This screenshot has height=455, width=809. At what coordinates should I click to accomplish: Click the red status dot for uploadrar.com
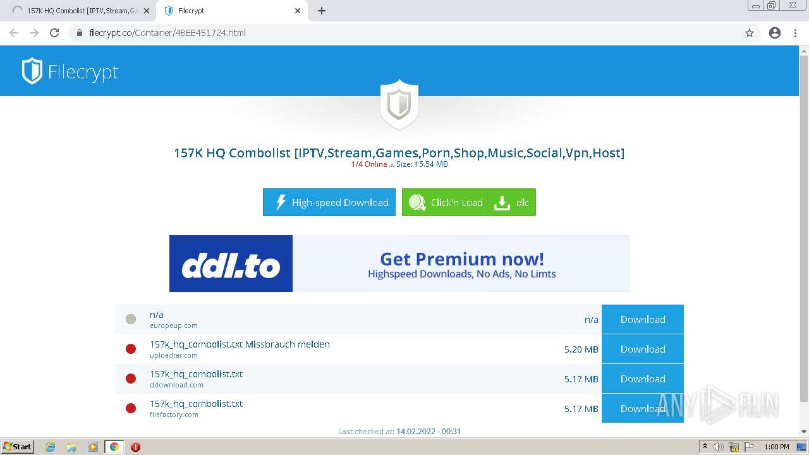point(131,349)
